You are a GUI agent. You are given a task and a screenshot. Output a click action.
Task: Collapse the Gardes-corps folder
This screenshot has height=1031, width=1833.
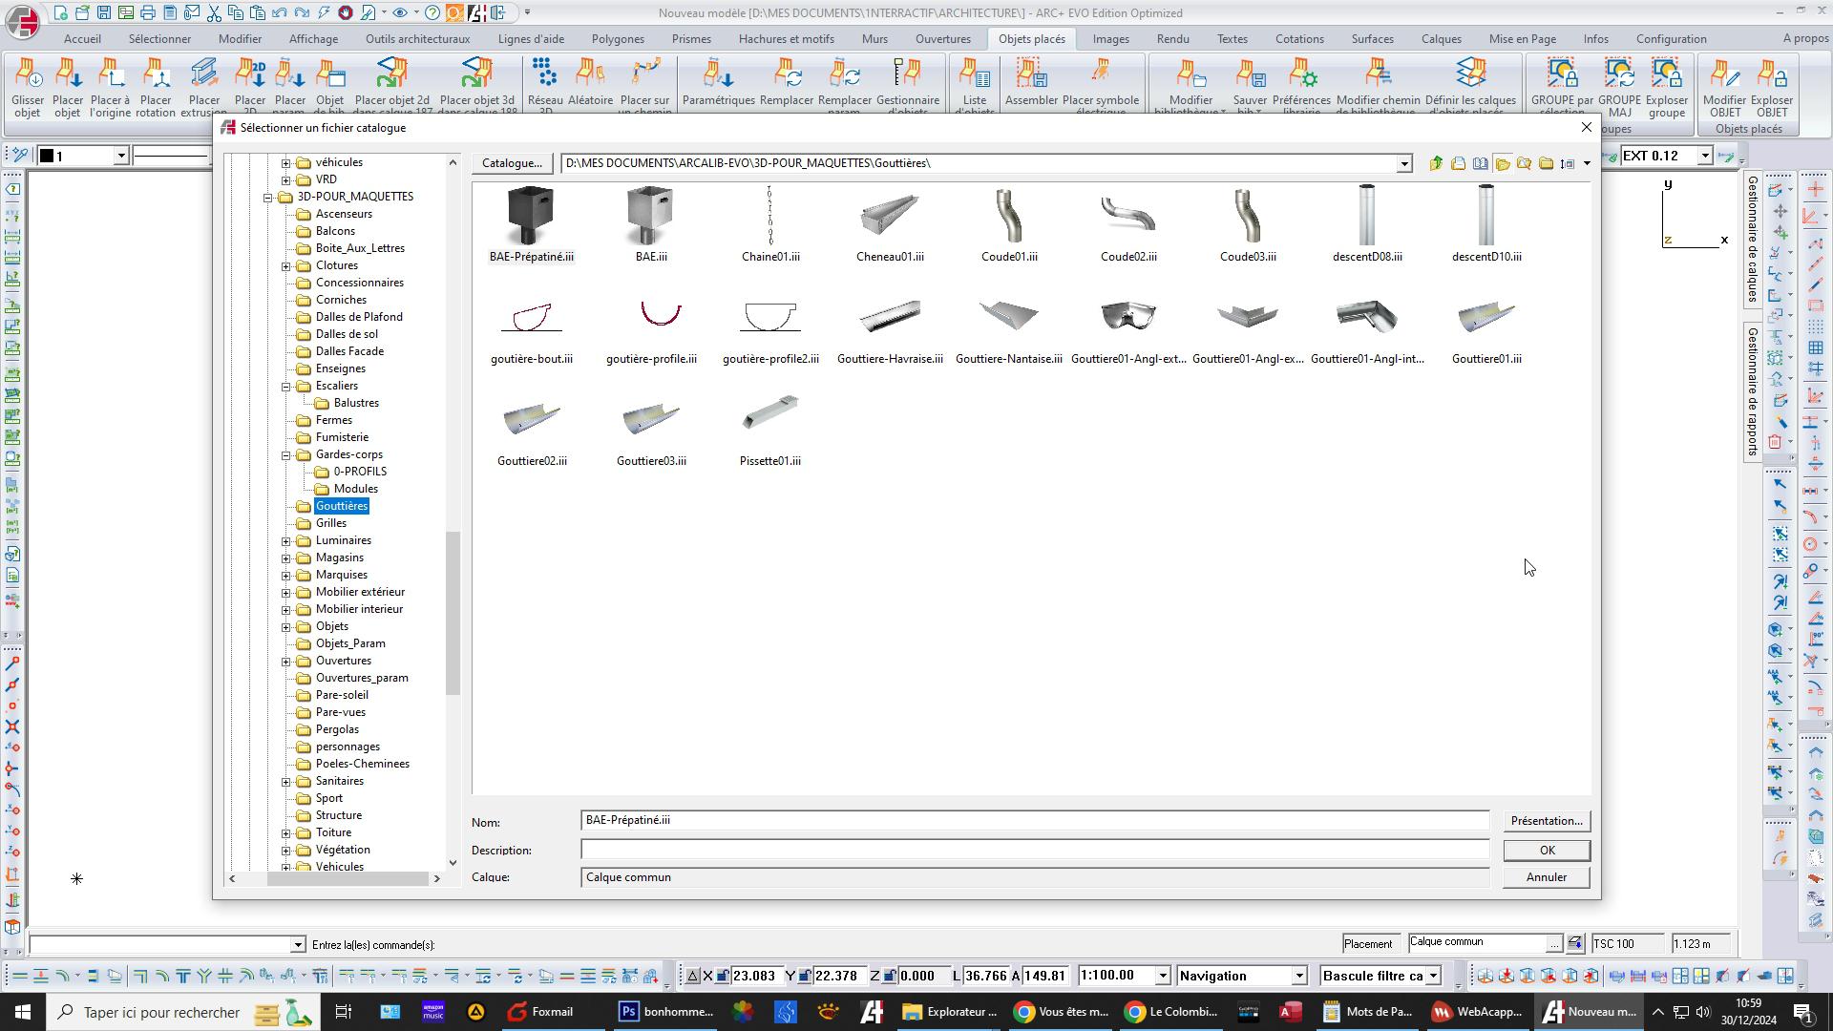point(285,455)
